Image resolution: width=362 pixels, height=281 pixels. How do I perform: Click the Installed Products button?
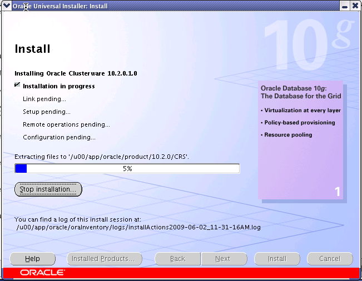pyautogui.click(x=105, y=259)
